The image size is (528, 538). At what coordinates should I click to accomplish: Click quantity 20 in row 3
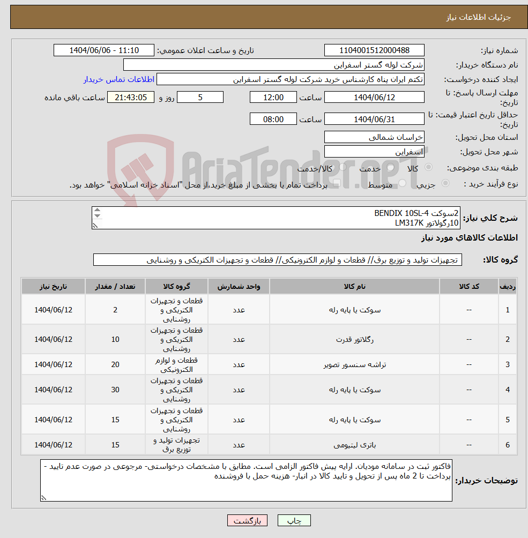click(x=115, y=364)
